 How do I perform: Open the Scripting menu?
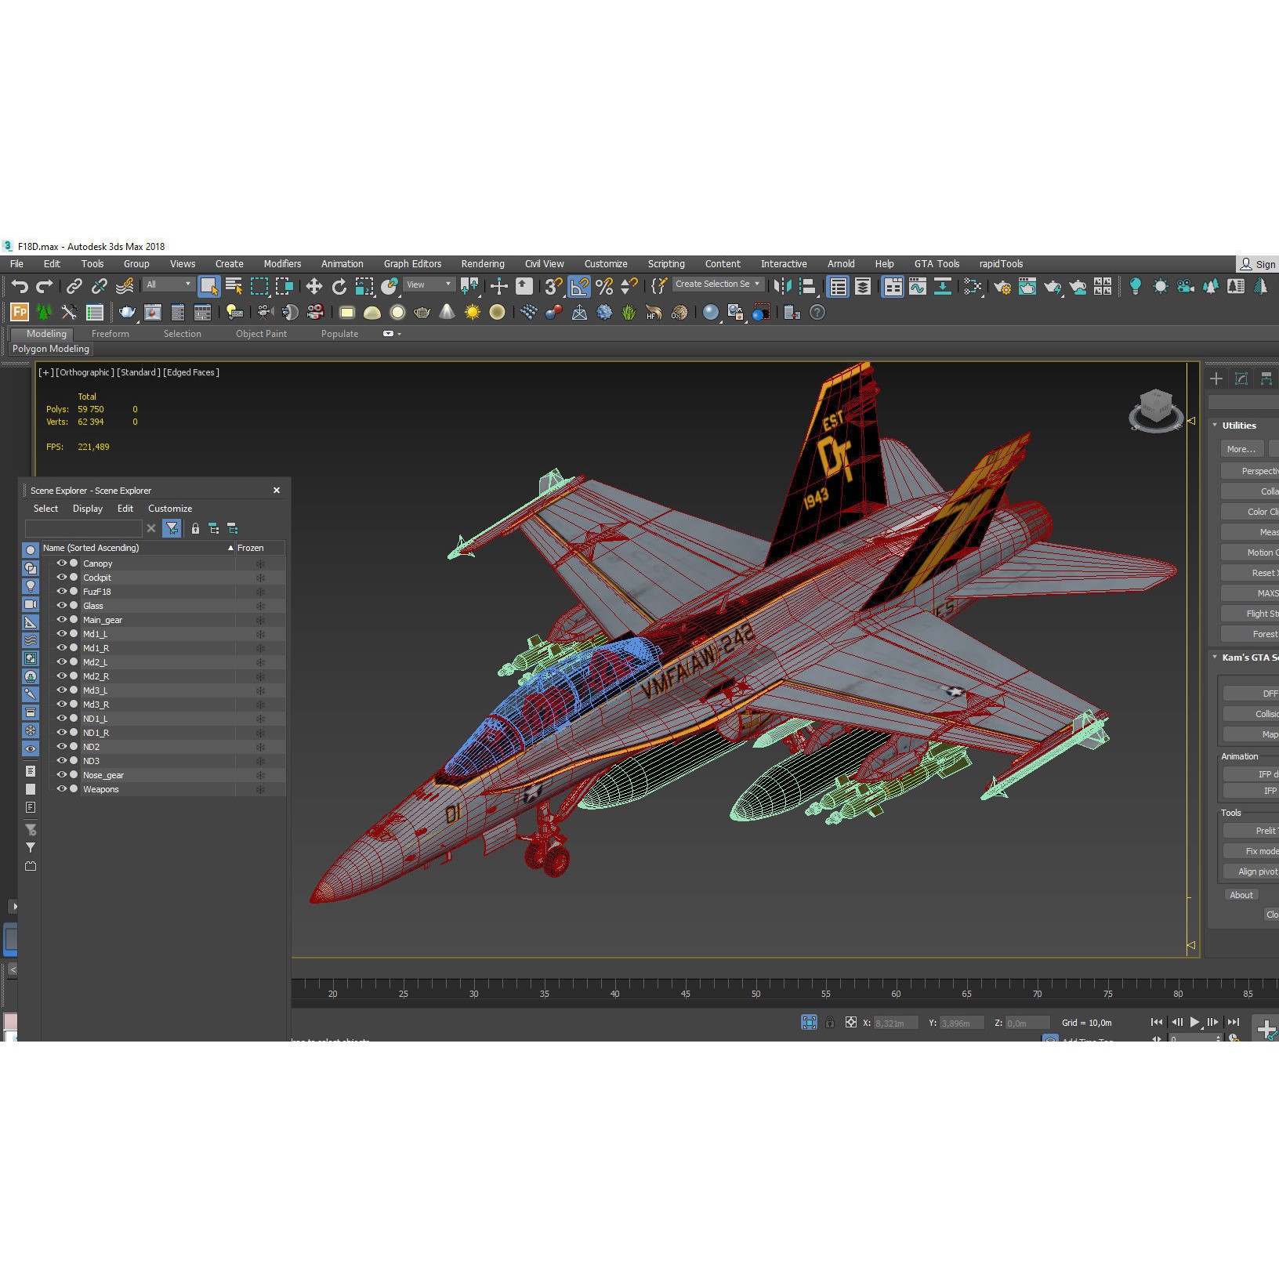point(666,264)
